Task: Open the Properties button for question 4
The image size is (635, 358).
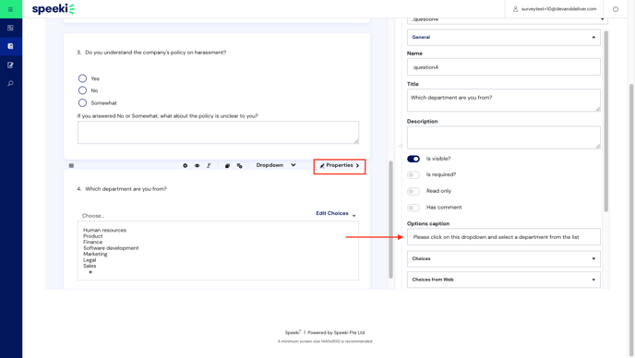Action: point(340,166)
